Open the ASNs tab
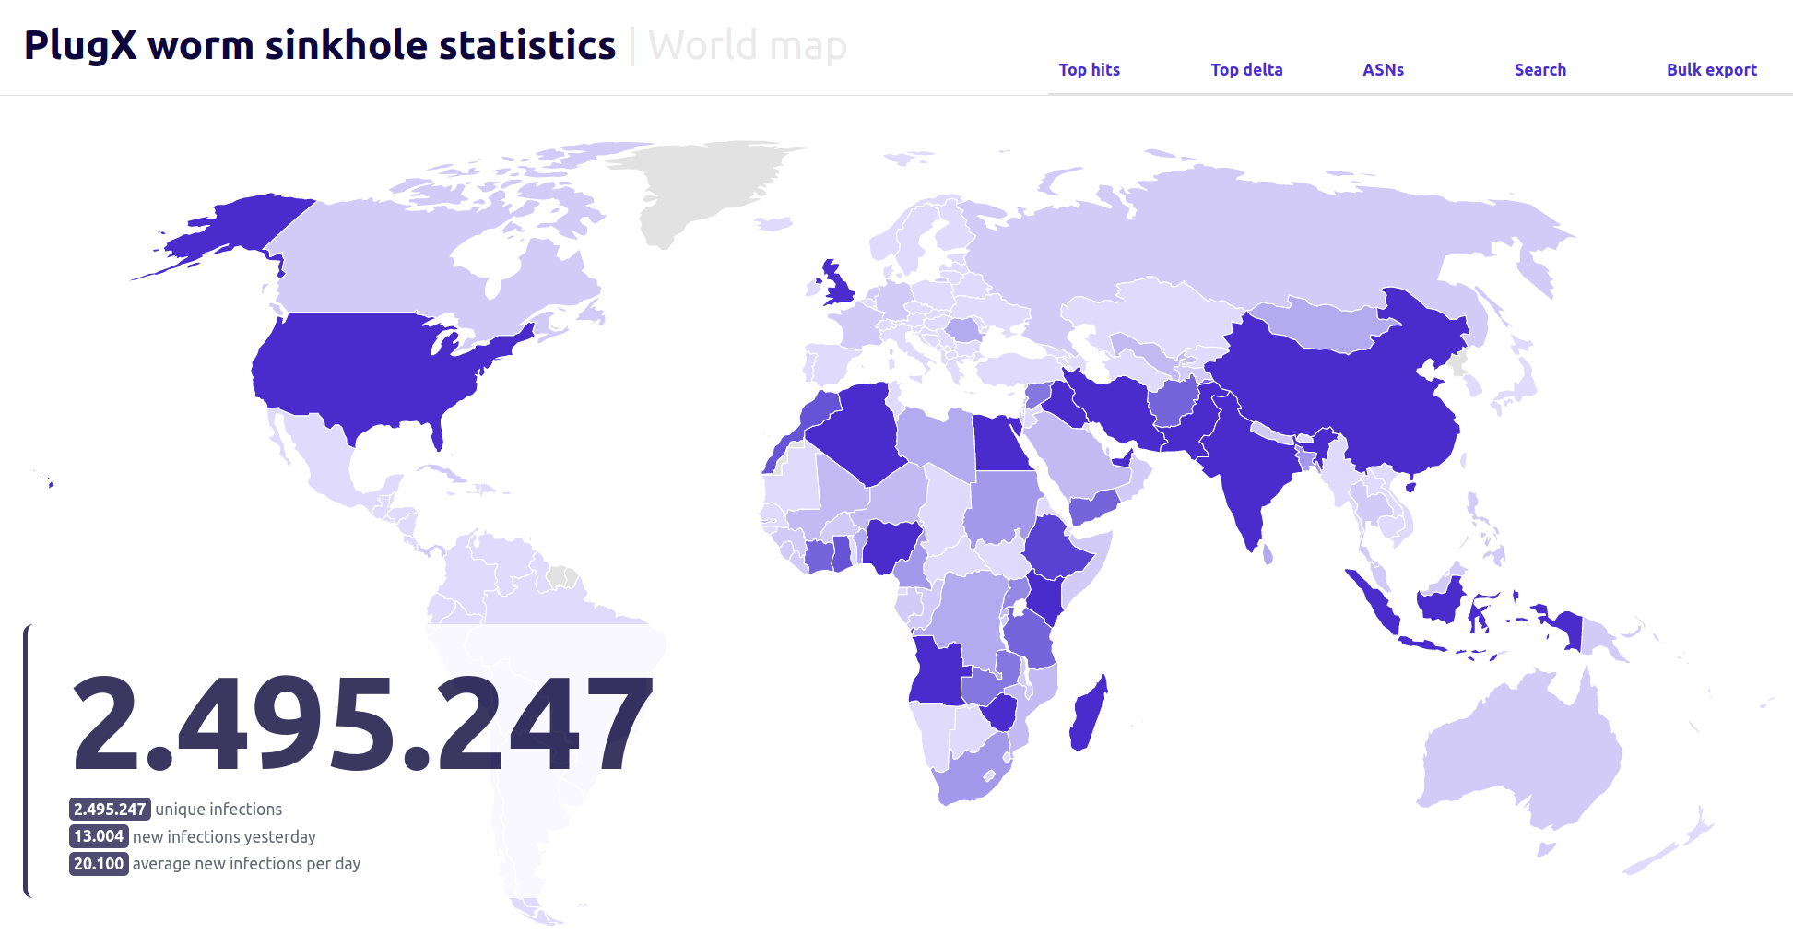1793x946 pixels. click(x=1383, y=70)
